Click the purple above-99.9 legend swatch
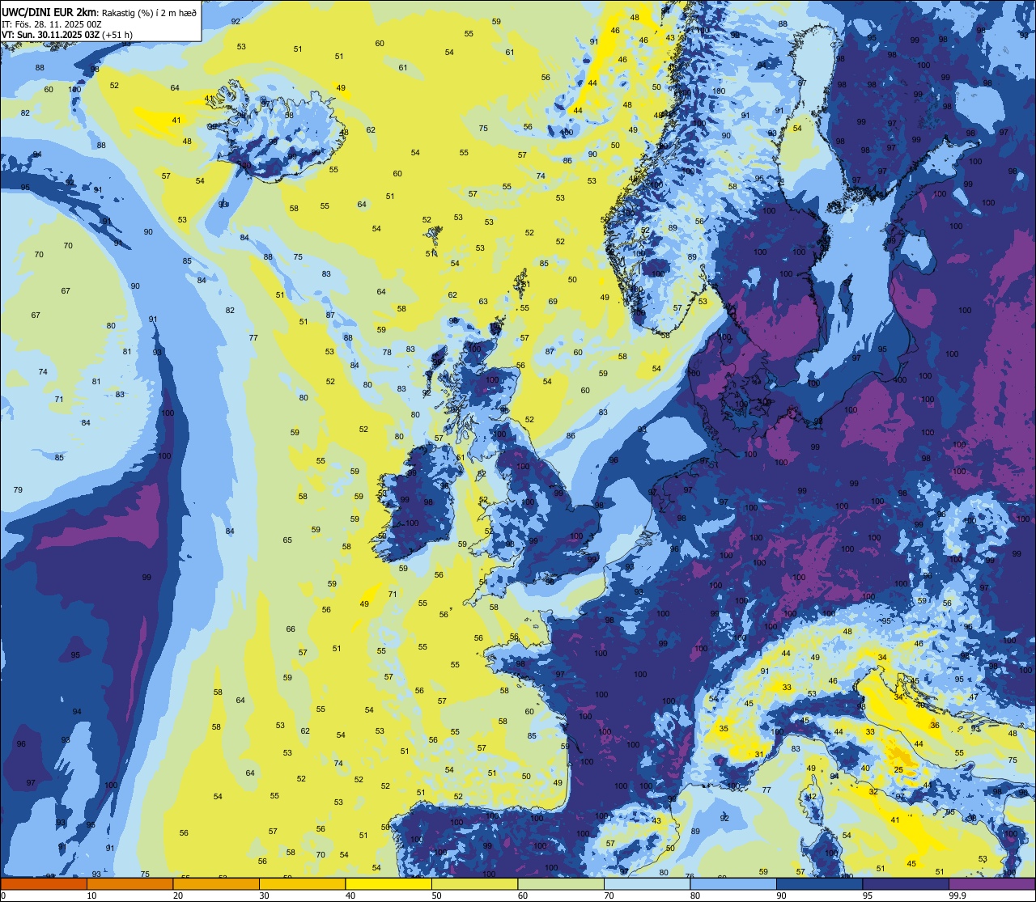 pyautogui.click(x=991, y=883)
